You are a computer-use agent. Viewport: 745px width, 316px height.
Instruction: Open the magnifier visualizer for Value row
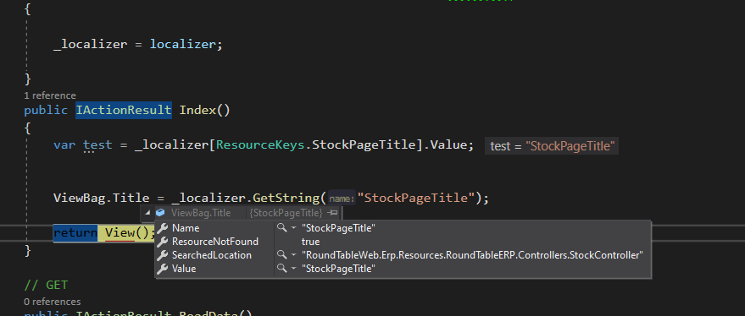click(x=282, y=269)
